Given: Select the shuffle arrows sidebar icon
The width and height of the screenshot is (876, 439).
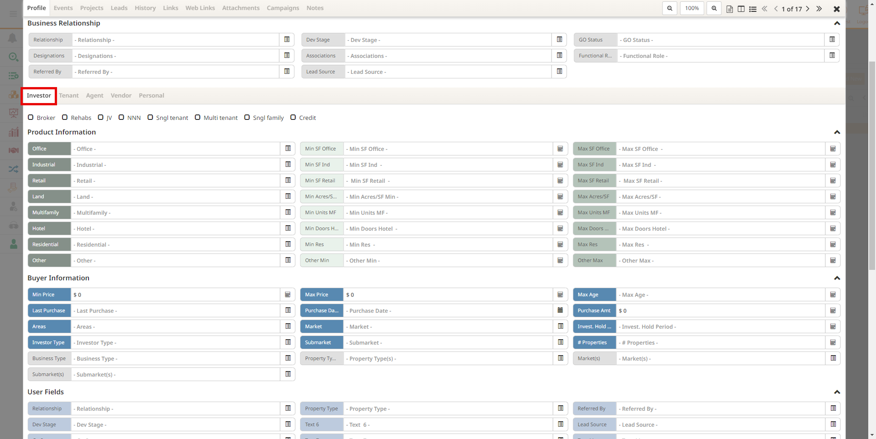Looking at the screenshot, I should pyautogui.click(x=13, y=169).
